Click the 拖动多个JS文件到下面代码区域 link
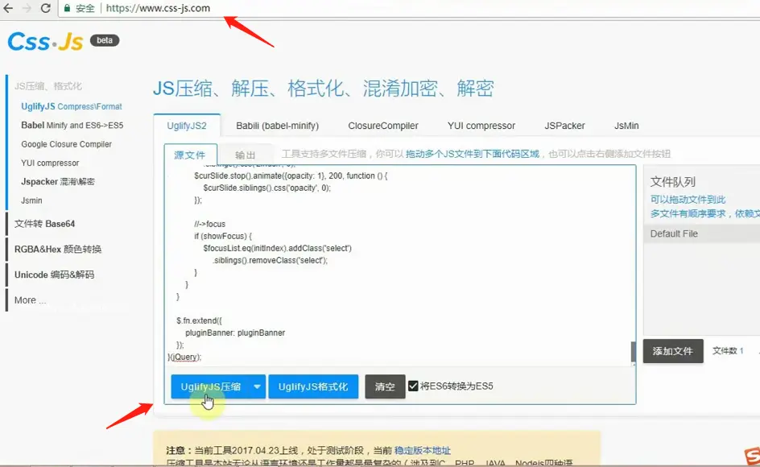Image resolution: width=760 pixels, height=467 pixels. pyautogui.click(x=473, y=154)
